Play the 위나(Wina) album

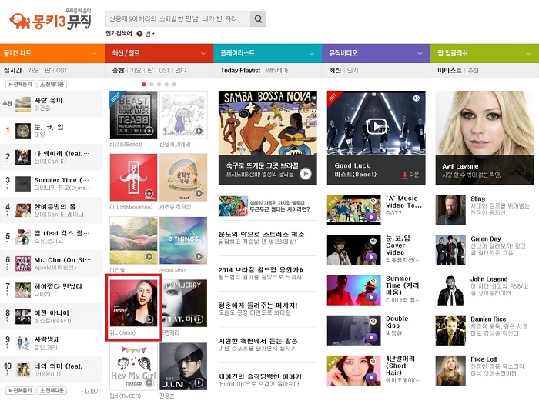[149, 319]
